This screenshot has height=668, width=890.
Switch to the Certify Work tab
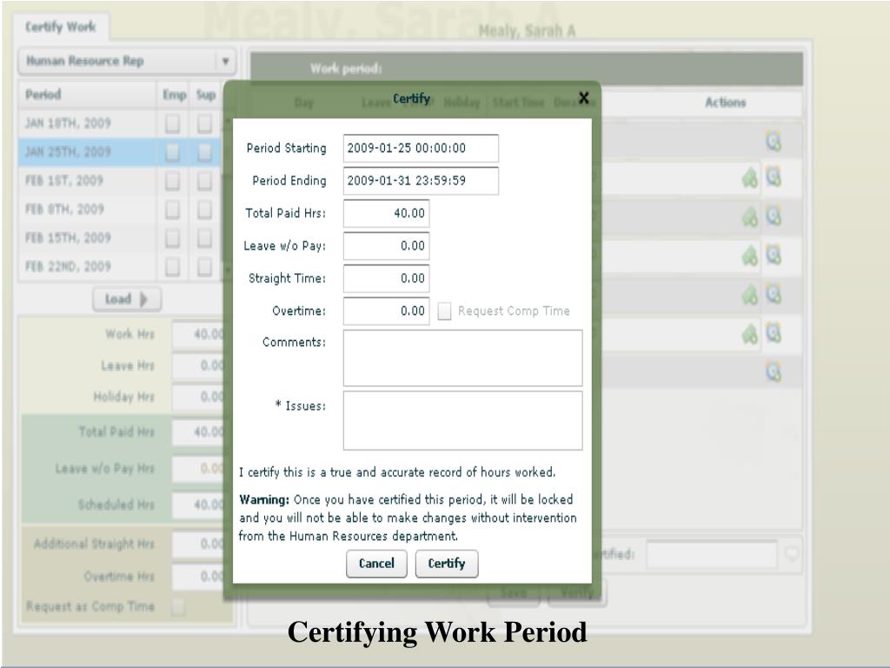tap(61, 28)
